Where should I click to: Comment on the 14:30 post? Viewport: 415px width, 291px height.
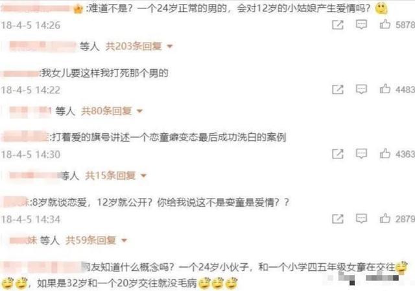[361, 154]
